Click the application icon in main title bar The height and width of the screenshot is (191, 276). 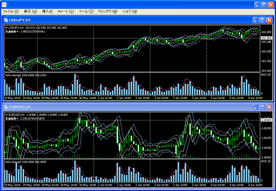tap(4, 5)
